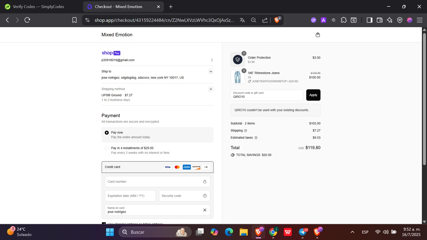This screenshot has height=240, width=427.
Task: Toggle the browser sidebar panel
Action: [x=369, y=20]
